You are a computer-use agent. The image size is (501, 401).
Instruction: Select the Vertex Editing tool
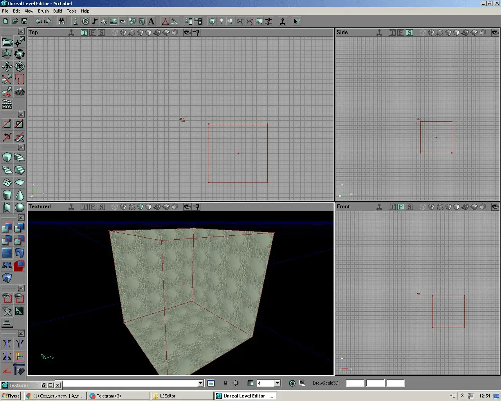pos(20,42)
